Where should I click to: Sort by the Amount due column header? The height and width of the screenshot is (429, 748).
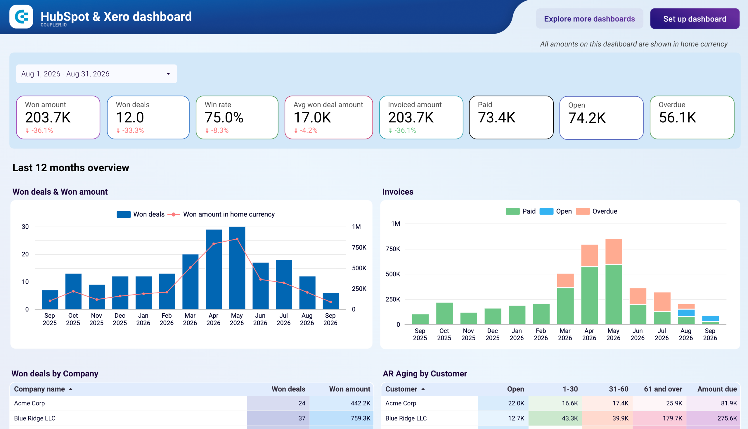(717, 389)
